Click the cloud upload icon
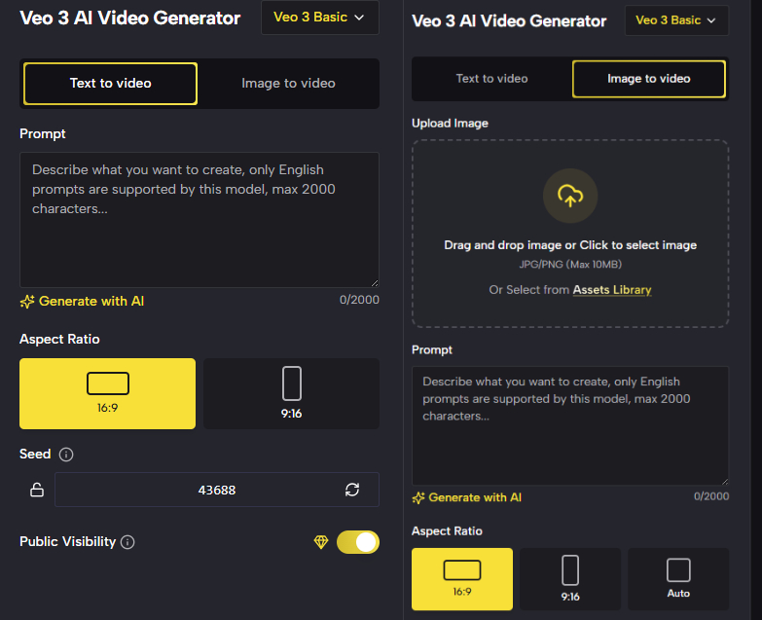Screen dimensions: 762x620 point(569,197)
